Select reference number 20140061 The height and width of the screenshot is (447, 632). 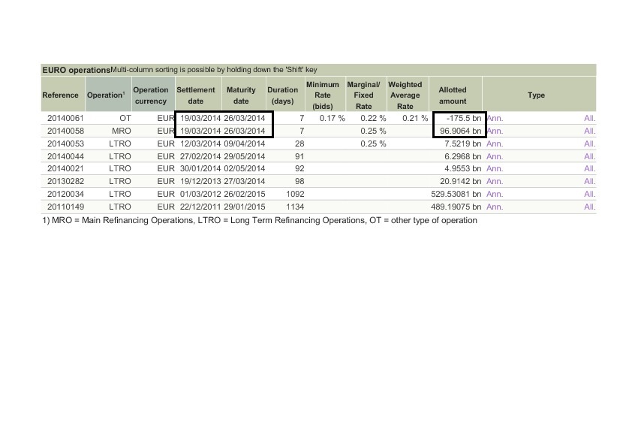[x=66, y=118]
